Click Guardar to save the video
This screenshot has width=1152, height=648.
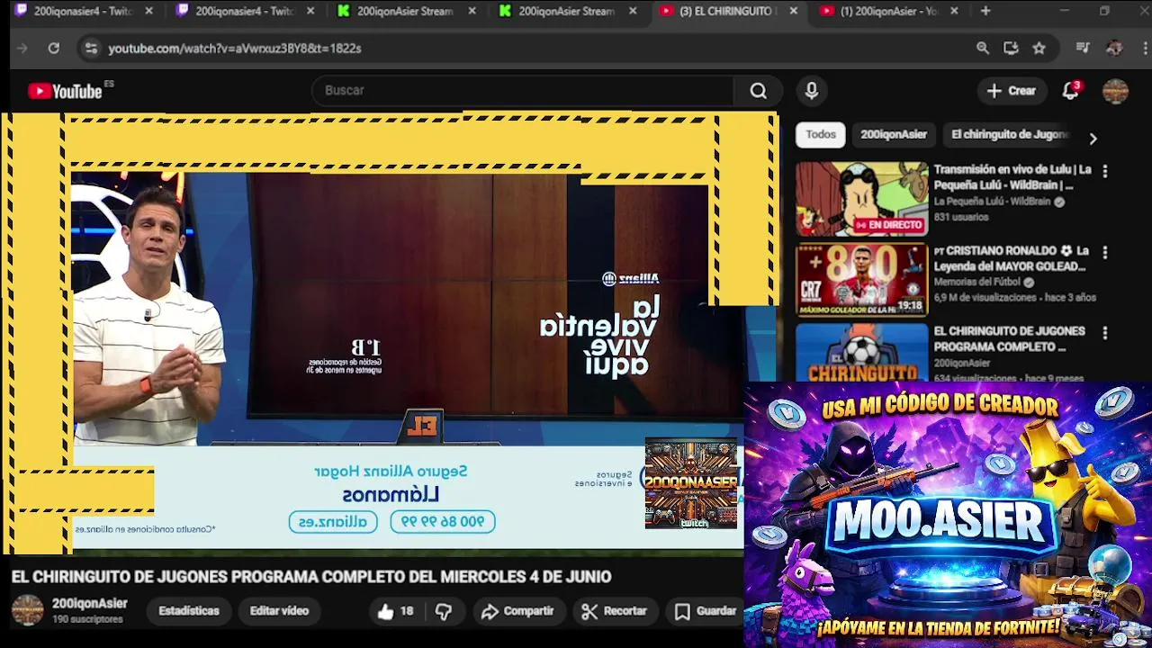click(x=706, y=611)
